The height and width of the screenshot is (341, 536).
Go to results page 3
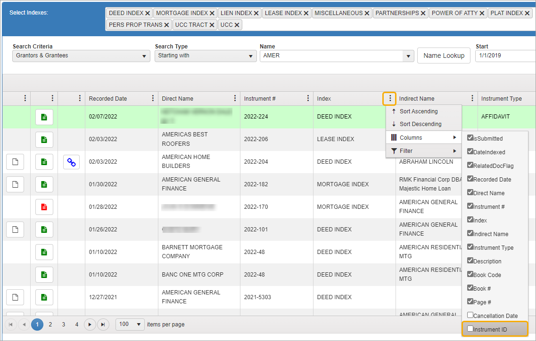pos(64,325)
